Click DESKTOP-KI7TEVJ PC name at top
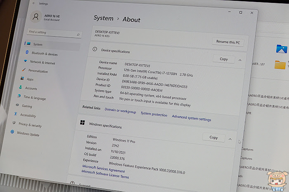The height and width of the screenshot is (192, 289). point(107,33)
